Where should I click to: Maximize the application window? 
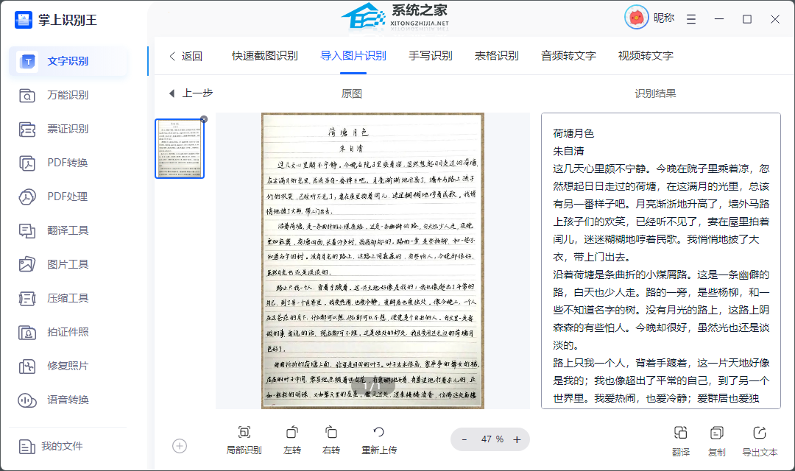747,19
